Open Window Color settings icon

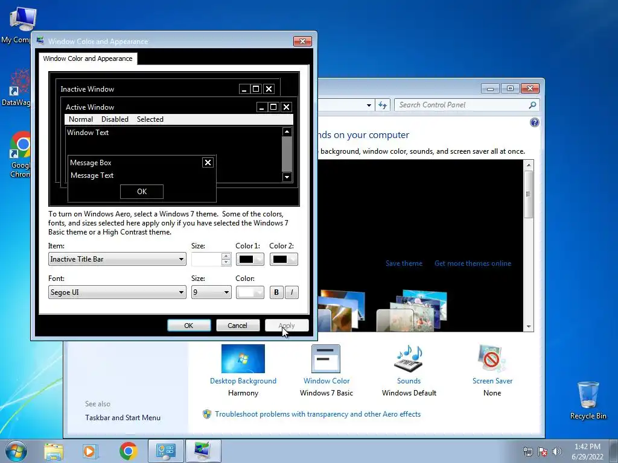click(x=326, y=359)
